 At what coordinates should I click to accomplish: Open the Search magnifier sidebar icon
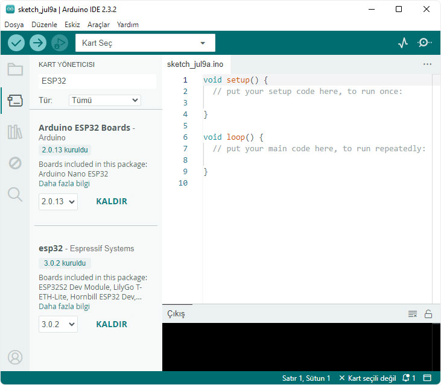[15, 195]
